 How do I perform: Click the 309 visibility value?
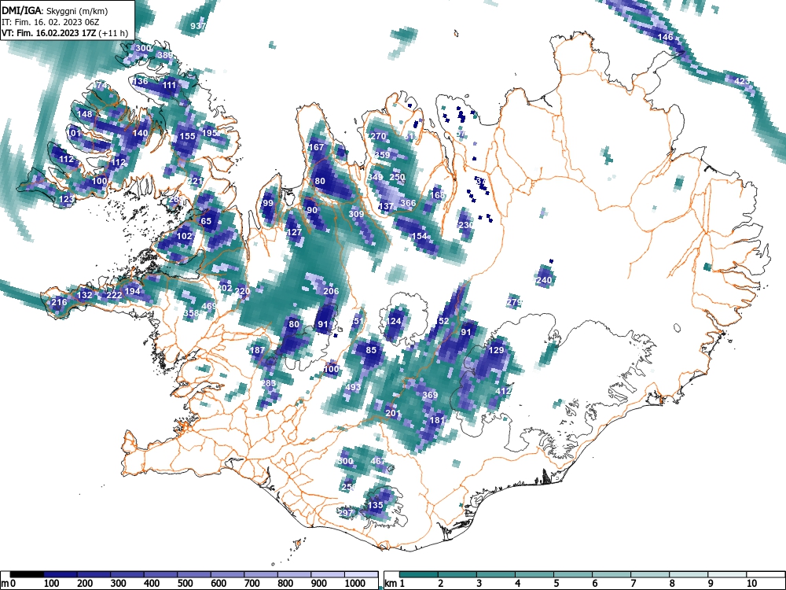pyautogui.click(x=356, y=214)
